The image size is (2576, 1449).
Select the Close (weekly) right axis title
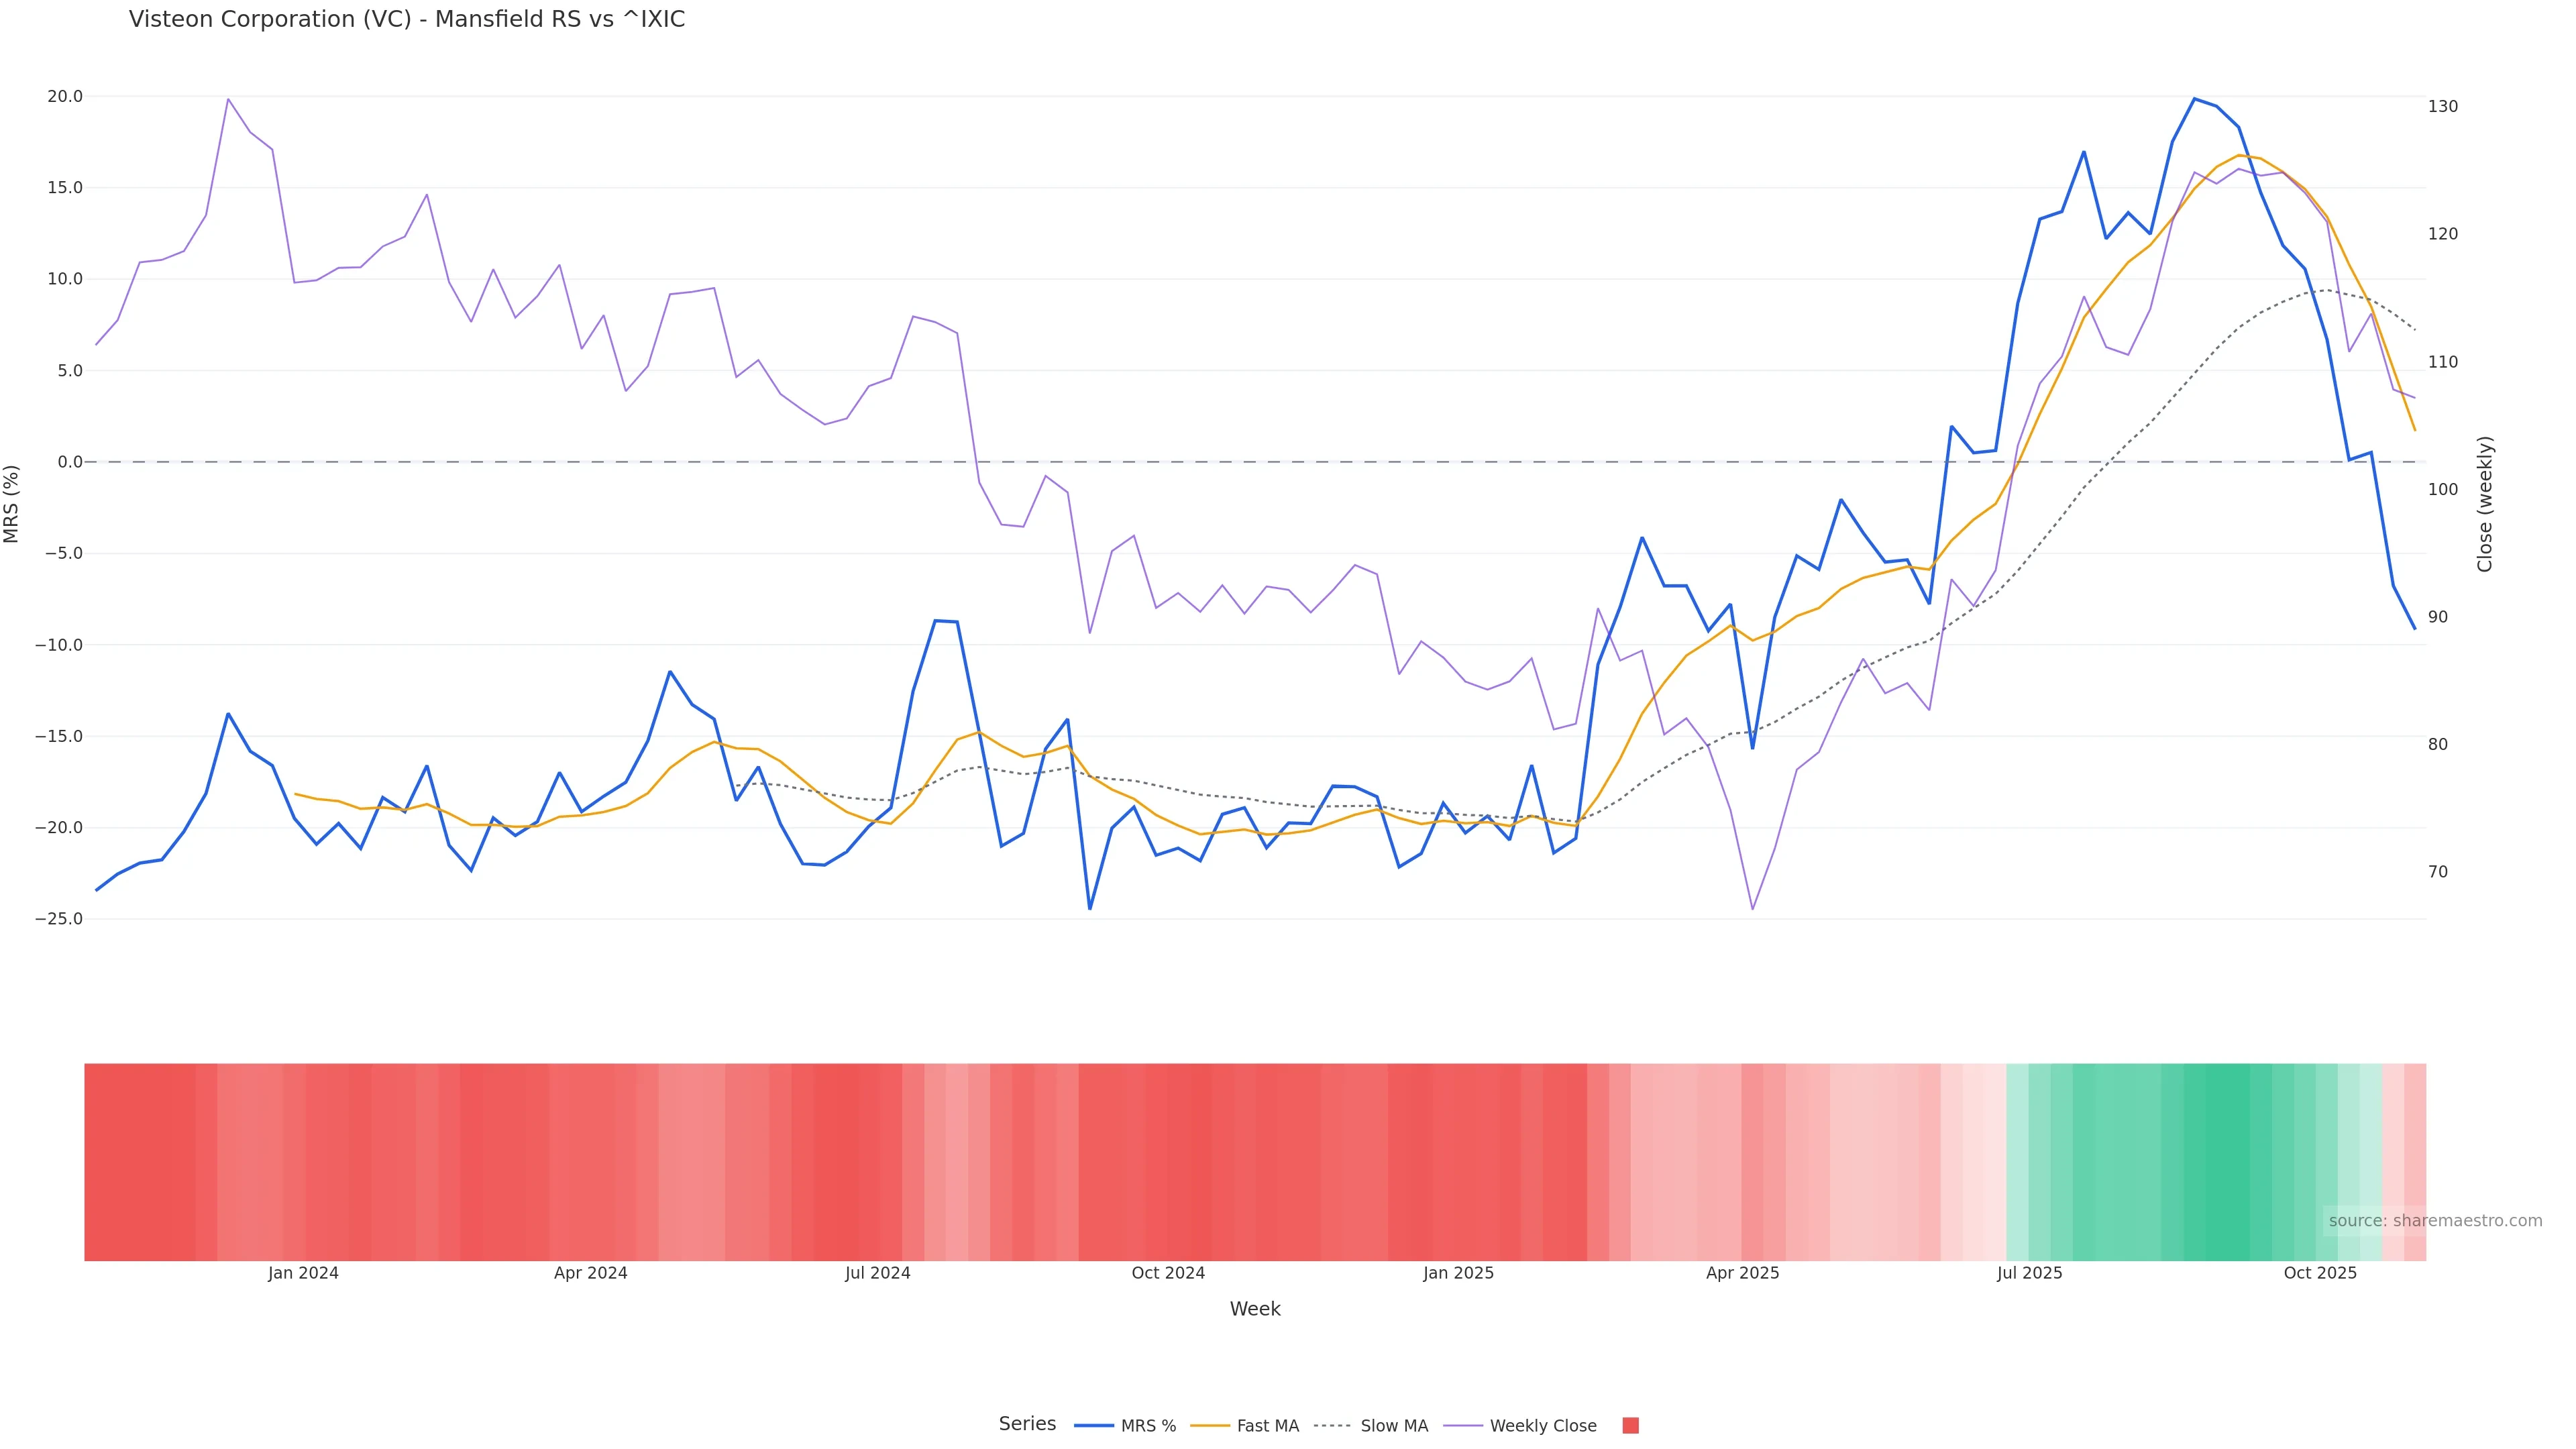[2485, 503]
